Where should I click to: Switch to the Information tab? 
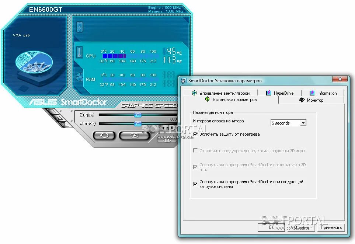coord(323,93)
